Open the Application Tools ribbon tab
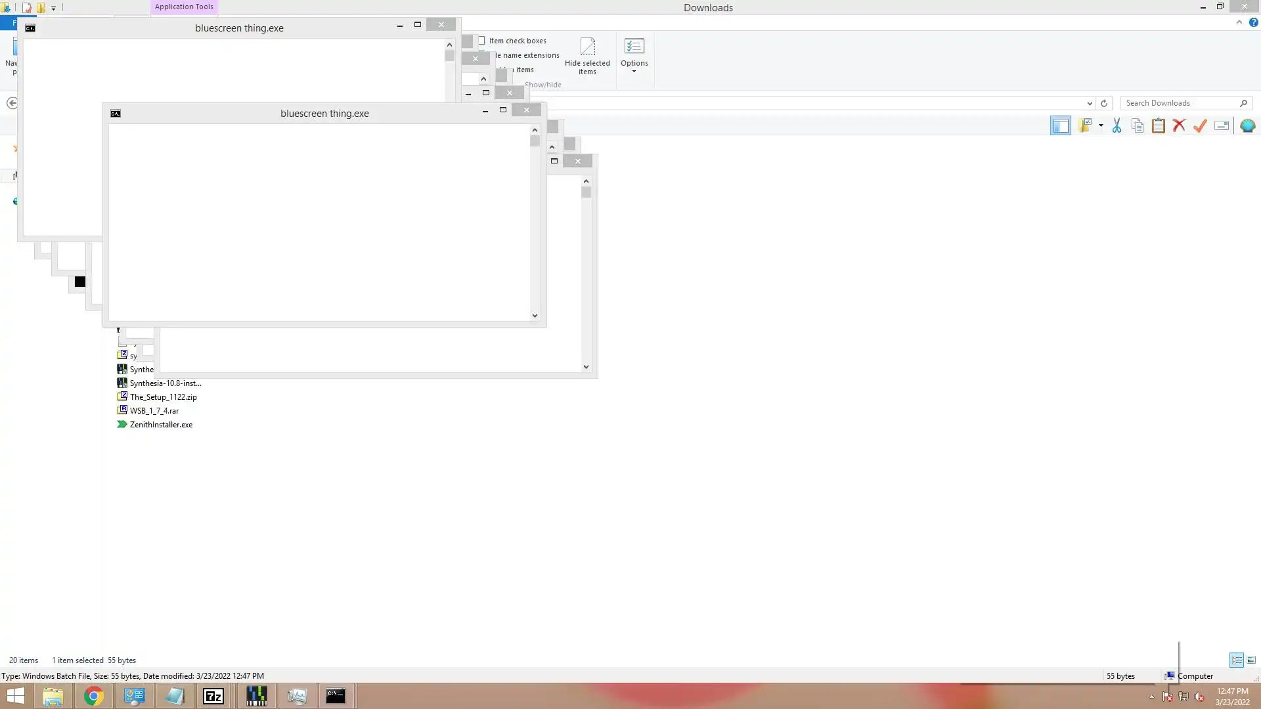 coord(184,7)
